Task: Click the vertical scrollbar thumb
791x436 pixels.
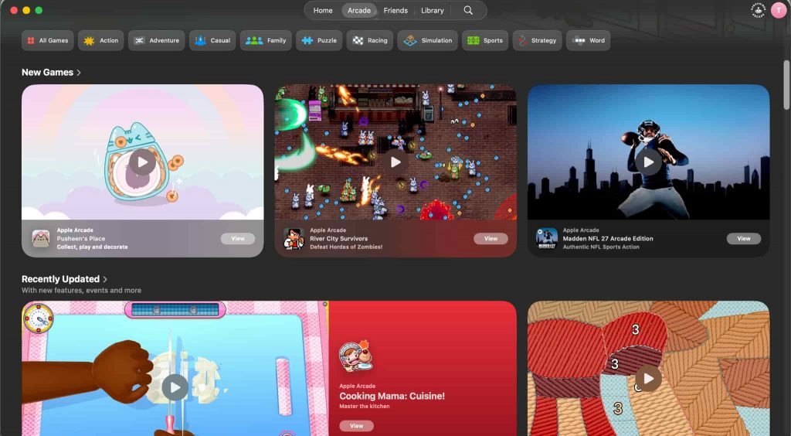Action: pyautogui.click(x=786, y=84)
